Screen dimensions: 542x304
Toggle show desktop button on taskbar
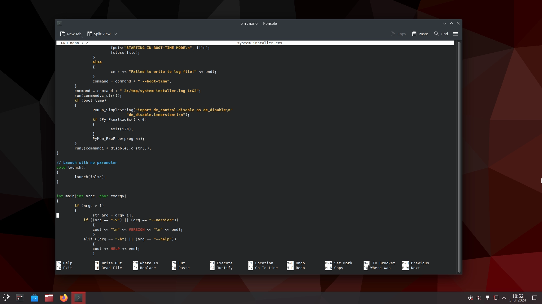click(x=535, y=298)
